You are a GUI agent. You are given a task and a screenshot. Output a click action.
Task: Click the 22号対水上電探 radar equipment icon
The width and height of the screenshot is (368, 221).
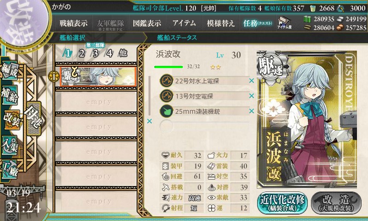tap(167, 81)
